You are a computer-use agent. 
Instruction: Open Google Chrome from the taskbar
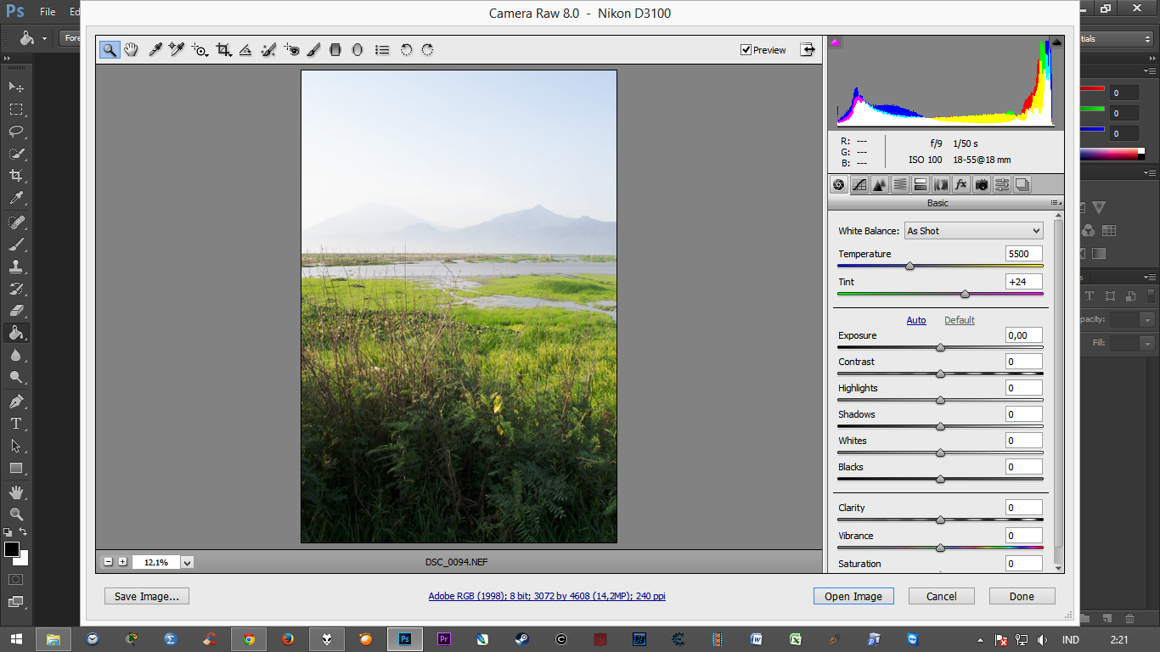249,639
